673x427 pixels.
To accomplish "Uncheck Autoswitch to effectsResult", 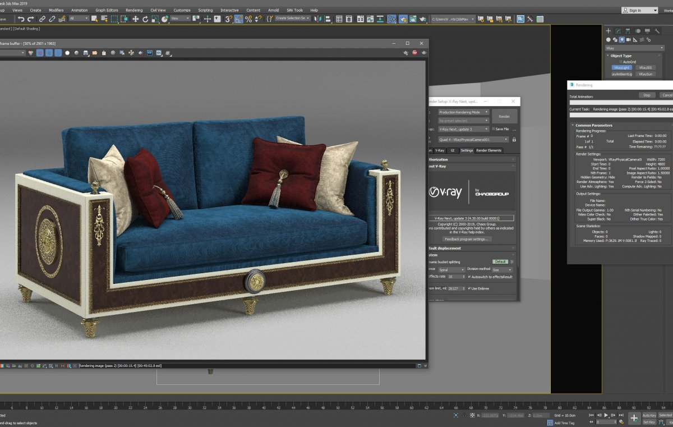I will 469,277.
